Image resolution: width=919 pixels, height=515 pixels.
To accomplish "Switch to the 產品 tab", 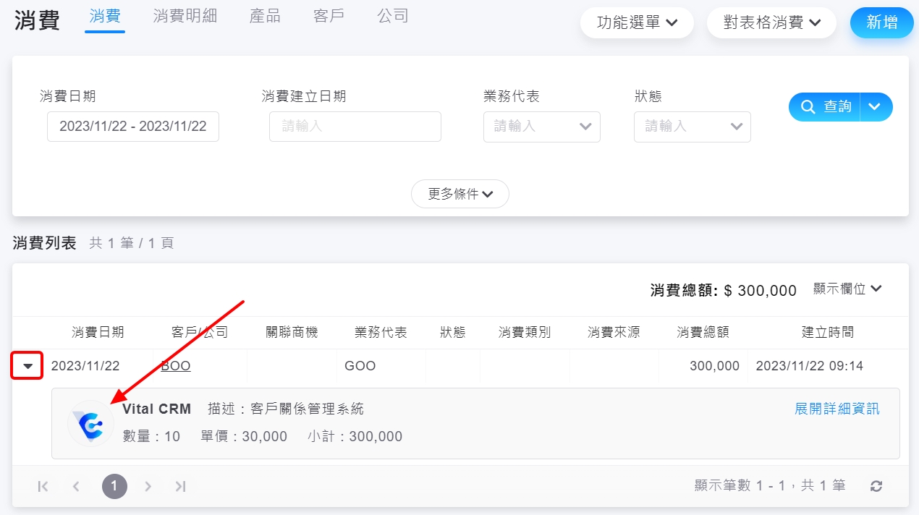I will point(265,16).
